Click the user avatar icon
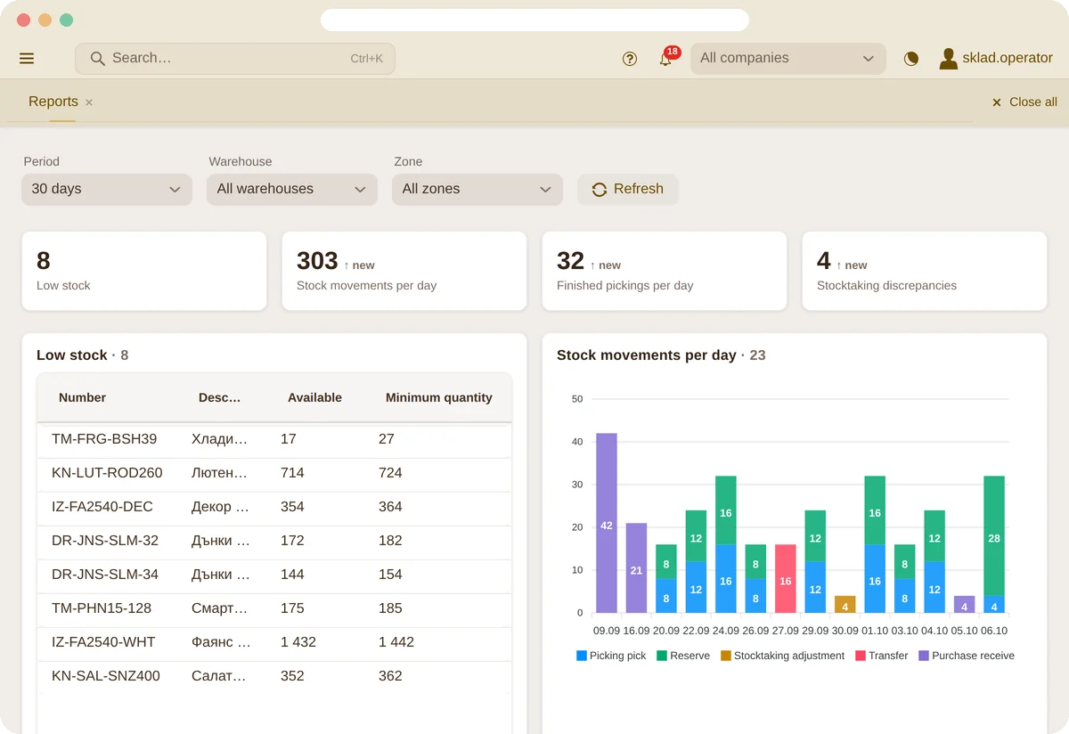The height and width of the screenshot is (734, 1069). click(949, 59)
